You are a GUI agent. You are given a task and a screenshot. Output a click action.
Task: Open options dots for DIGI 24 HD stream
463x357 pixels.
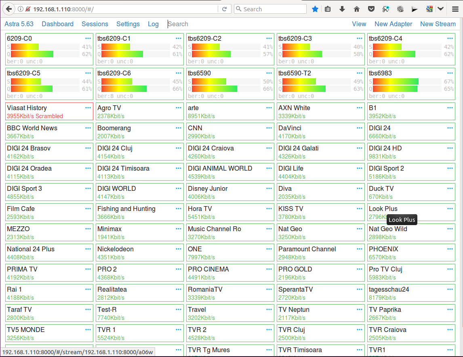450,148
